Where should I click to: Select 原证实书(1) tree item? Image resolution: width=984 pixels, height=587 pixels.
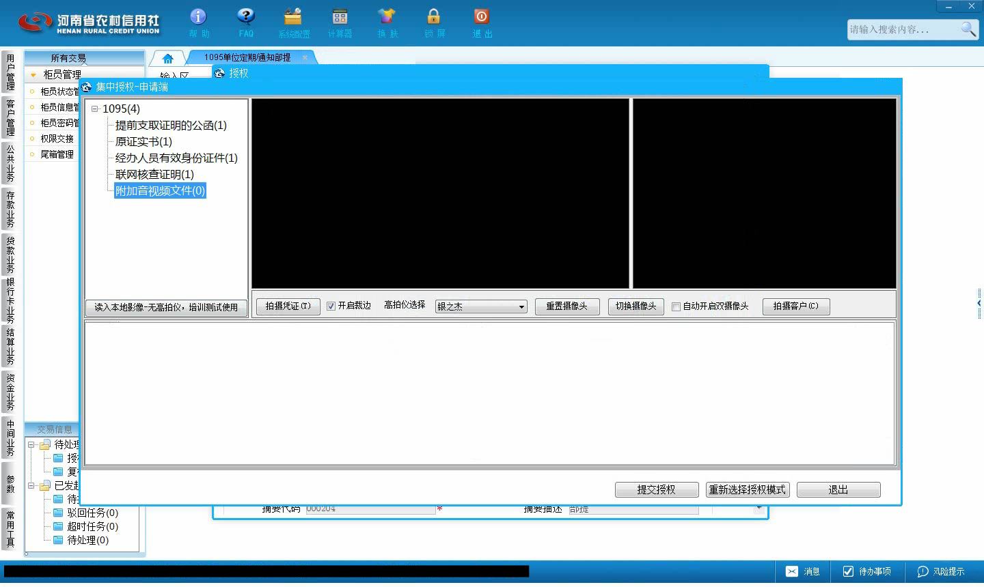coord(143,141)
